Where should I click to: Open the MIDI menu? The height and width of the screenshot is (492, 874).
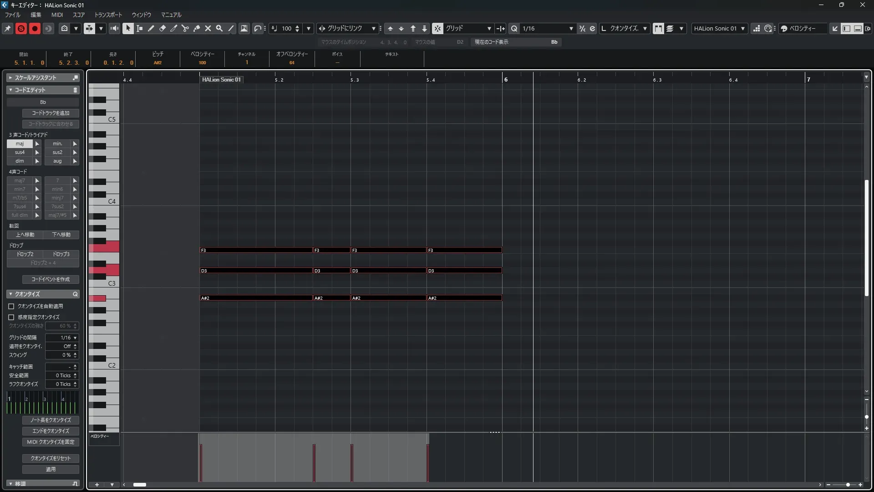pos(57,15)
